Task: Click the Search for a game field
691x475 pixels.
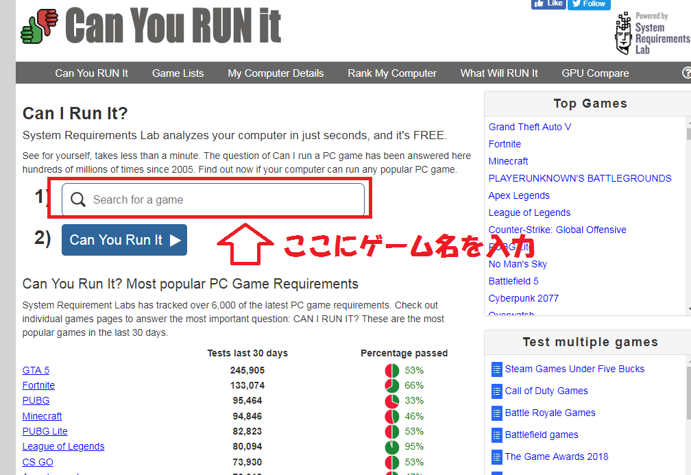Action: pos(213,199)
